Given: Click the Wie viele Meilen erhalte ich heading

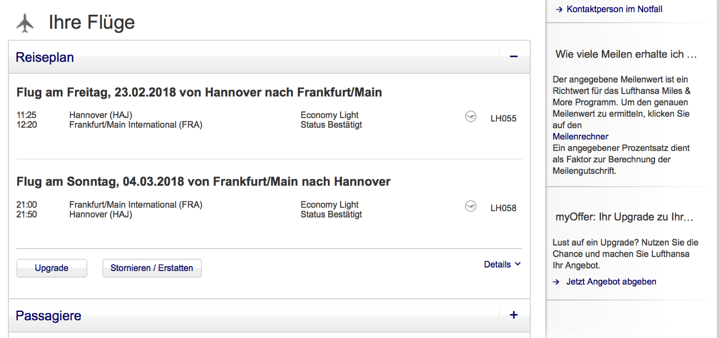Looking at the screenshot, I should 625,54.
